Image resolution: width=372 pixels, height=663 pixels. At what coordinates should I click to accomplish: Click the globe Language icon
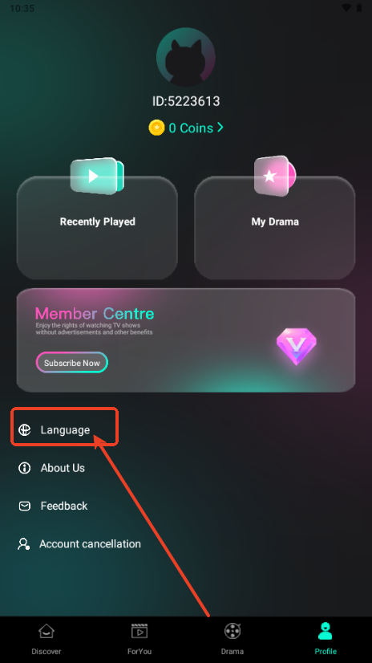click(x=25, y=430)
